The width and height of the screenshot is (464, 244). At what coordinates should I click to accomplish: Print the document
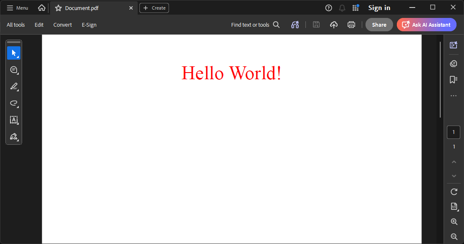(x=351, y=25)
